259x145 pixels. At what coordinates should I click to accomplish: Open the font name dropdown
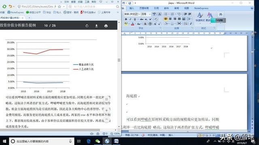[x=132, y=14]
